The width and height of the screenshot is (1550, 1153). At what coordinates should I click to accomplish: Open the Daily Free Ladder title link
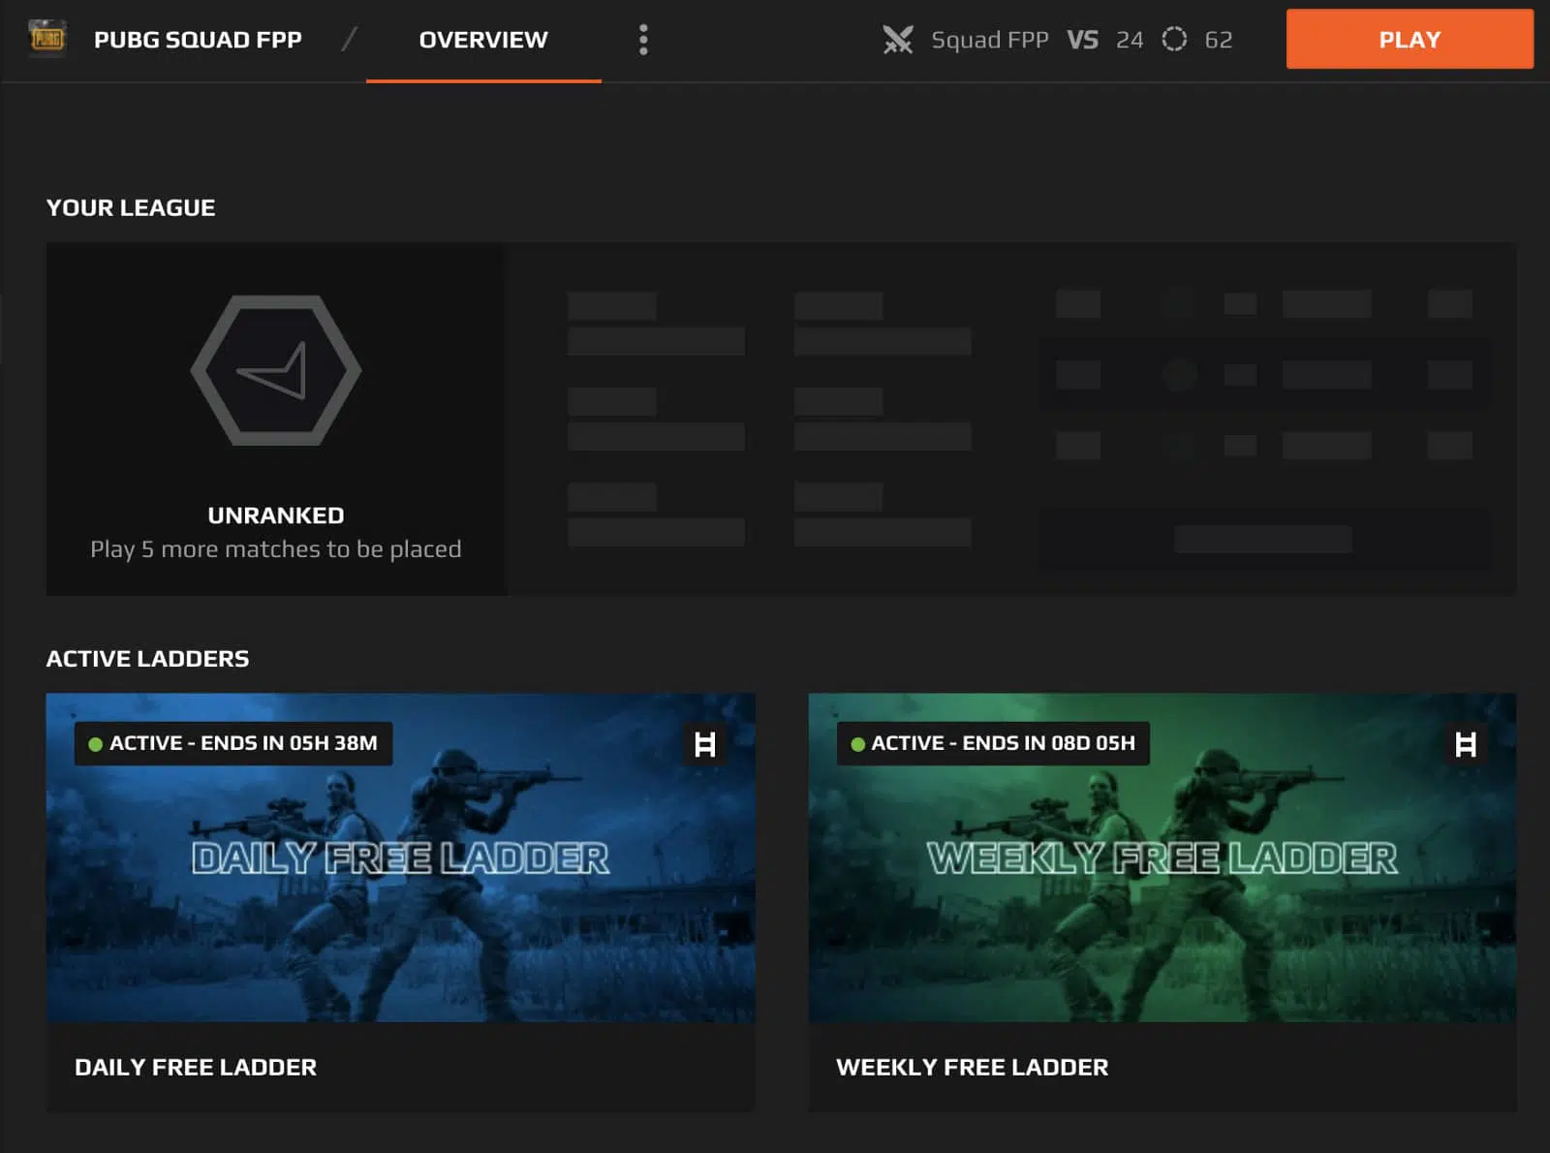tap(196, 1067)
